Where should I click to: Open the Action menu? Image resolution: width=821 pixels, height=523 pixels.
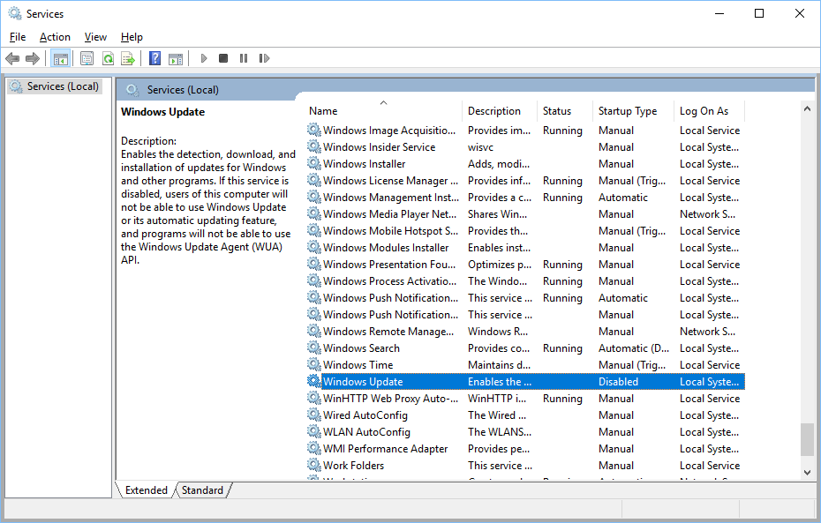(55, 37)
